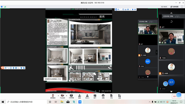
Task: Show the 成员 members list
Action: click(x=87, y=96)
